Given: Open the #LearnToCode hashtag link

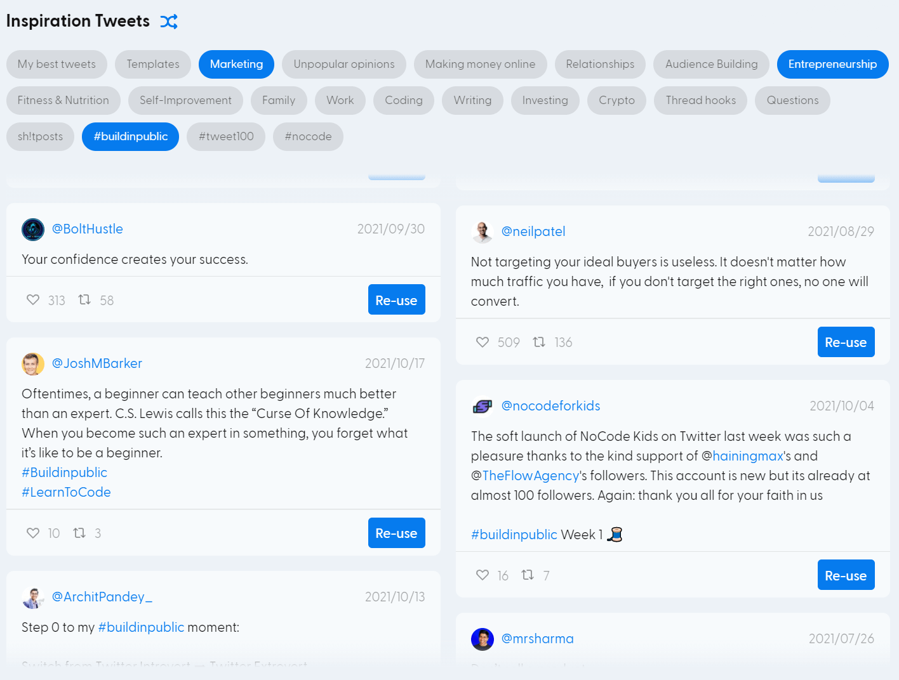Looking at the screenshot, I should point(66,492).
